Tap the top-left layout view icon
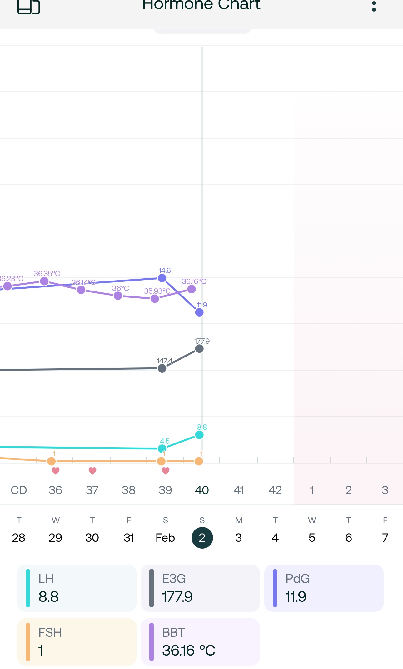This screenshot has height=669, width=403. (28, 7)
